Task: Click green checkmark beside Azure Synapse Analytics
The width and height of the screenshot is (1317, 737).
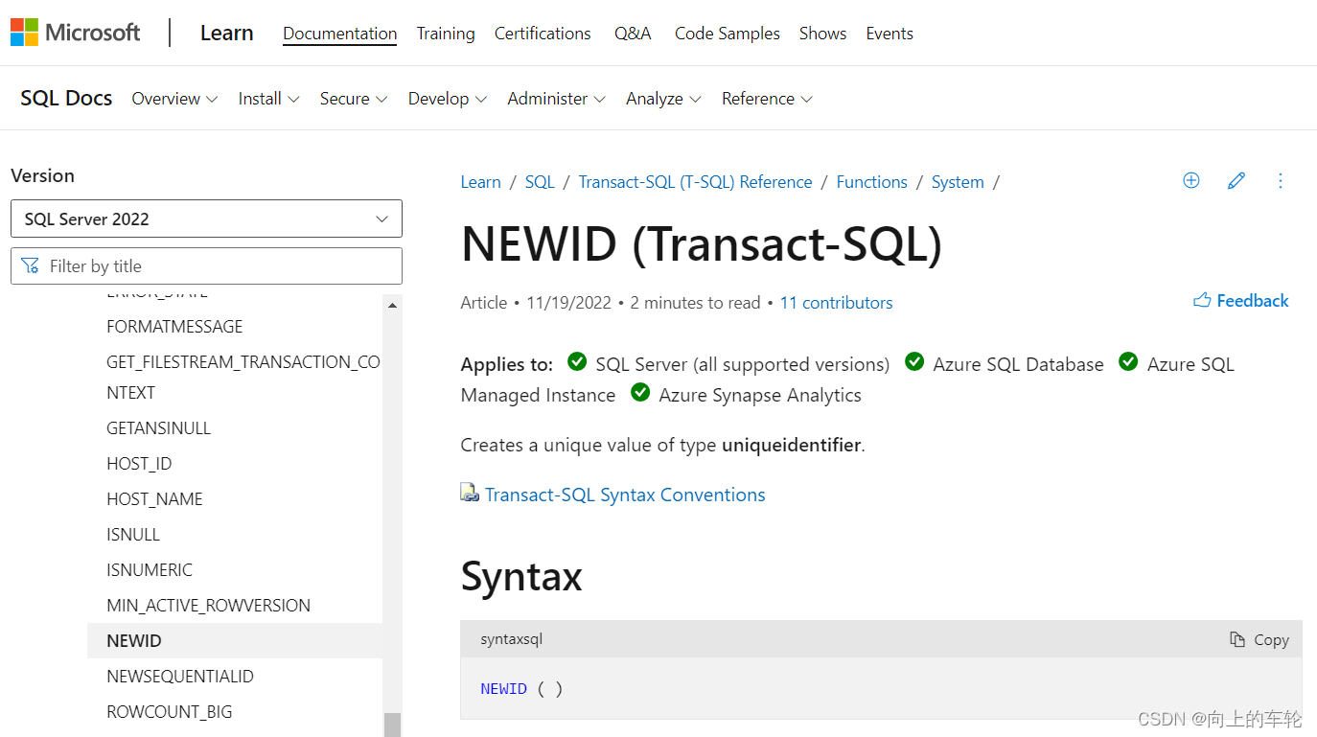Action: click(640, 392)
